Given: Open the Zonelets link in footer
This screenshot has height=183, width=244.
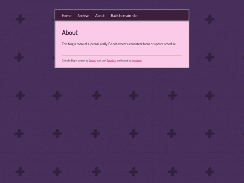Looking at the screenshot, I should point(111,61).
